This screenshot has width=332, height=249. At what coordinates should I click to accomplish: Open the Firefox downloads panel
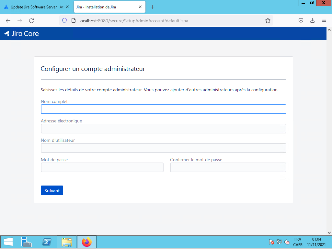coord(312,21)
